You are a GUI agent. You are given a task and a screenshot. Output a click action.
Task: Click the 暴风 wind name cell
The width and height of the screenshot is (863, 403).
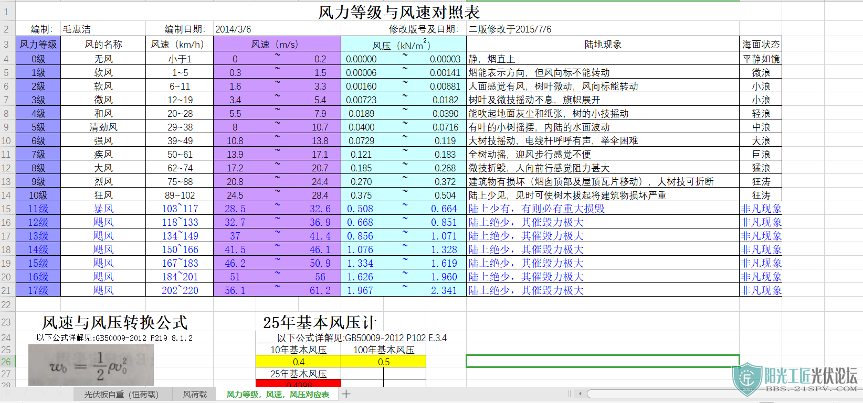[103, 209]
